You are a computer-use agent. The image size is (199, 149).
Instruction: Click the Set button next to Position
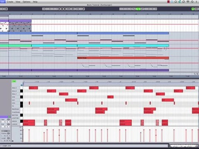(x=8, y=133)
